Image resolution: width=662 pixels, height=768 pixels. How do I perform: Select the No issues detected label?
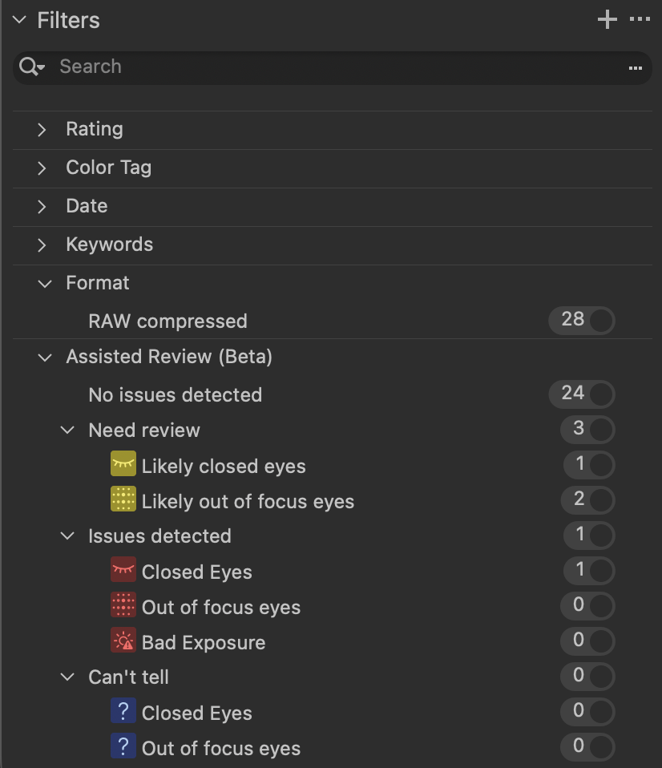click(176, 394)
